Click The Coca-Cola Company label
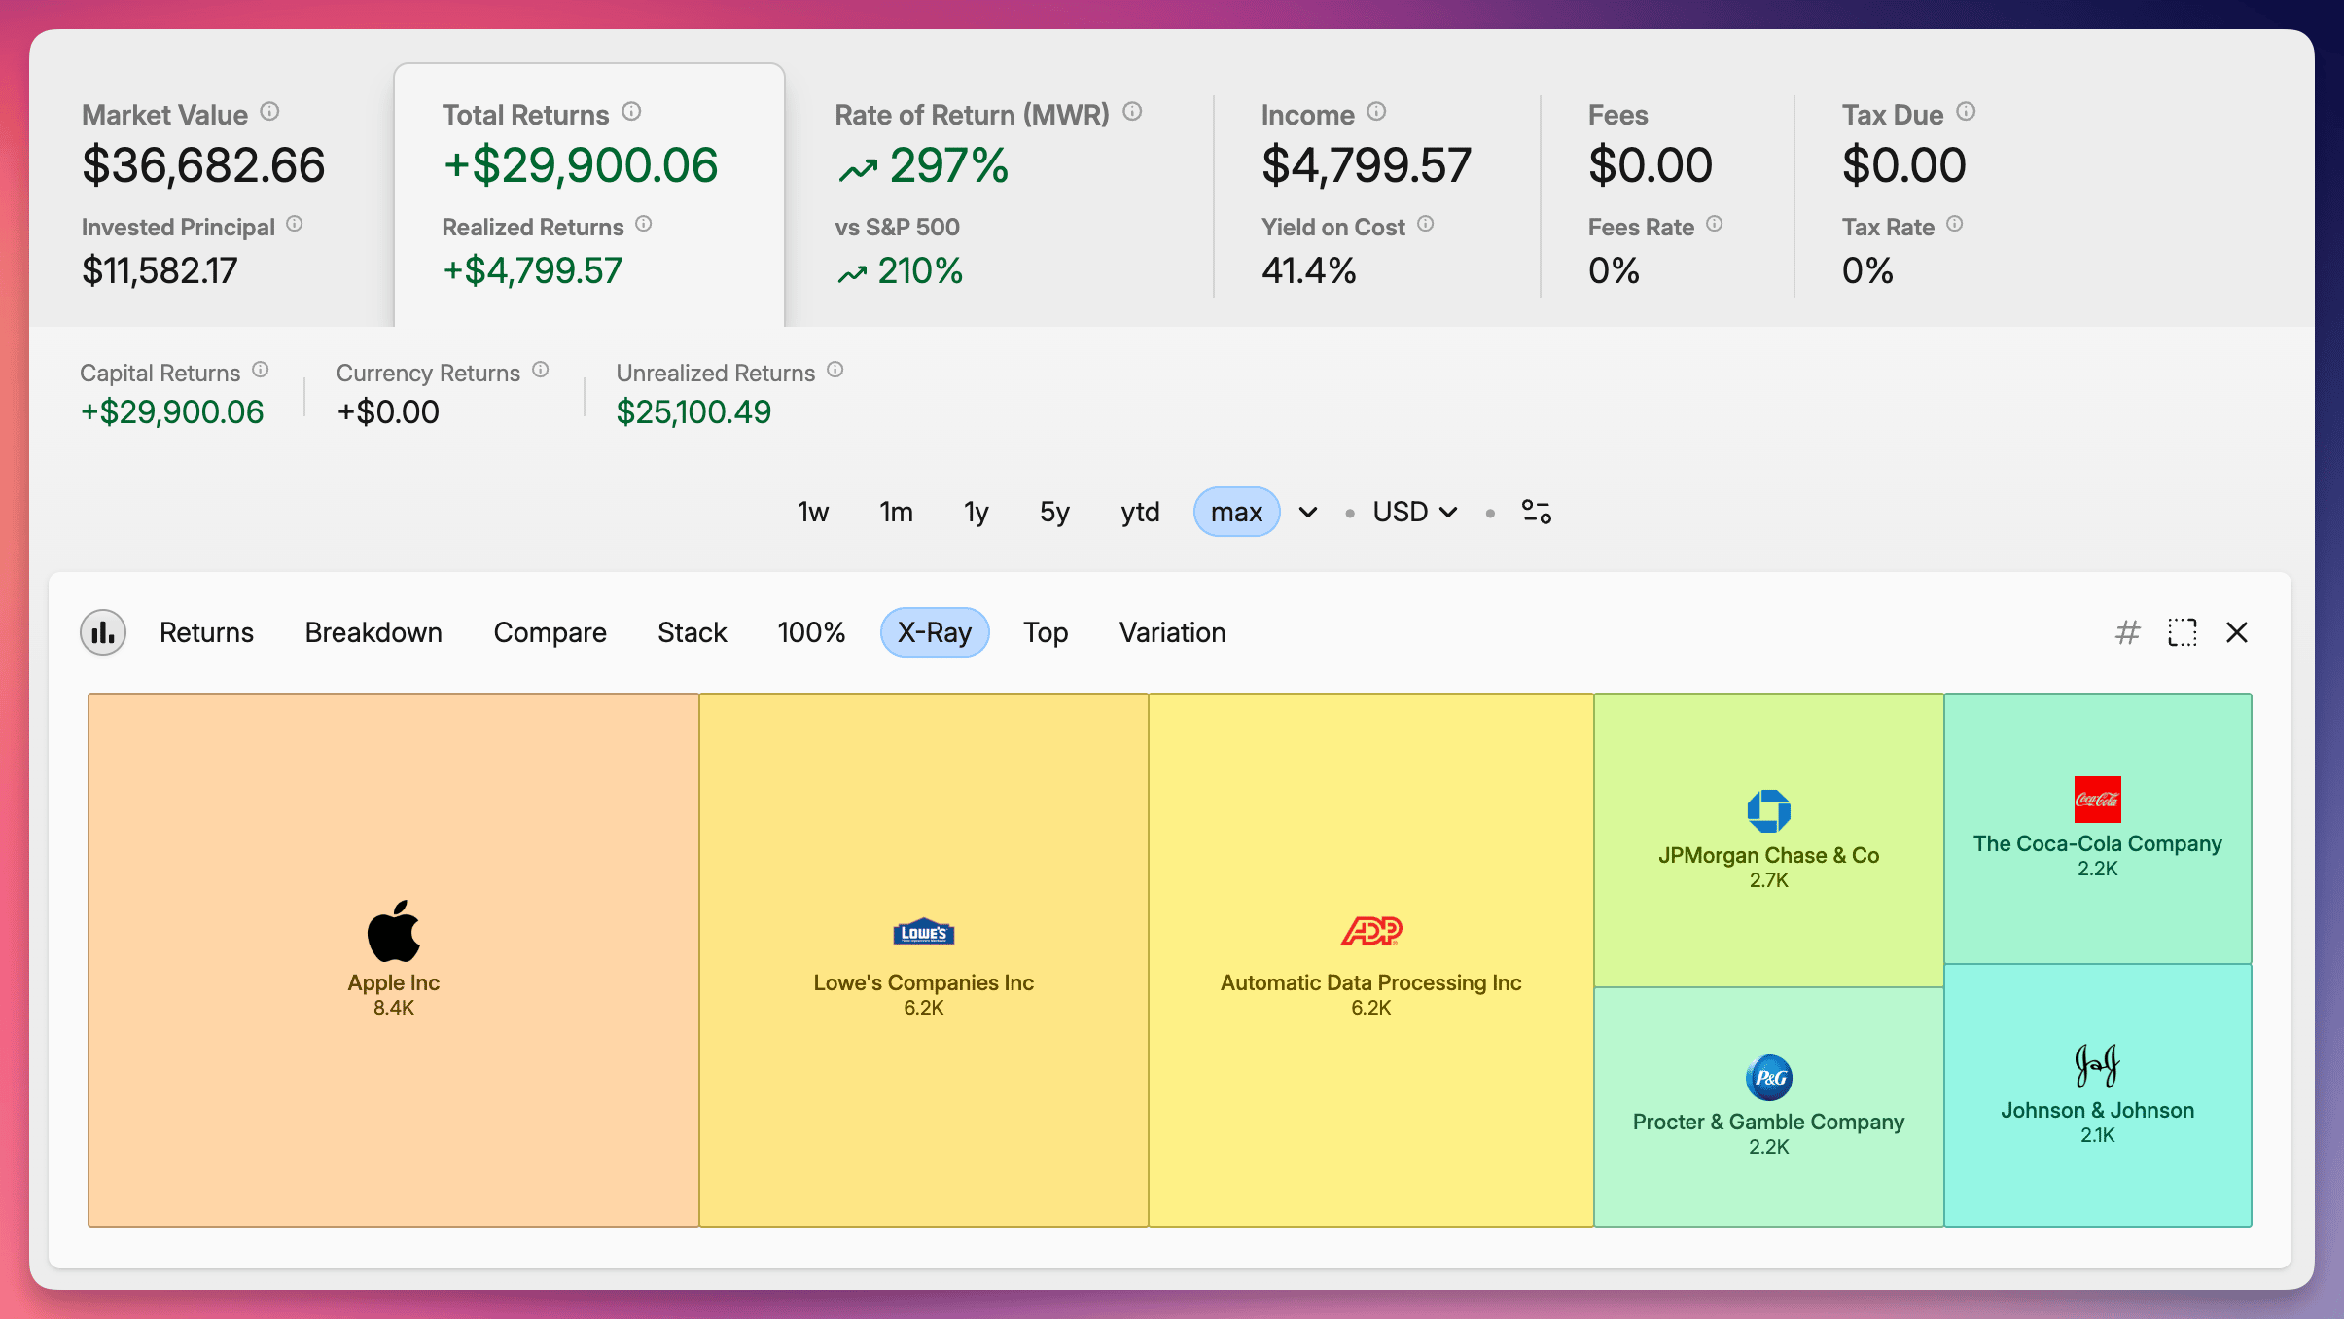Image resolution: width=2344 pixels, height=1319 pixels. (x=2098, y=844)
